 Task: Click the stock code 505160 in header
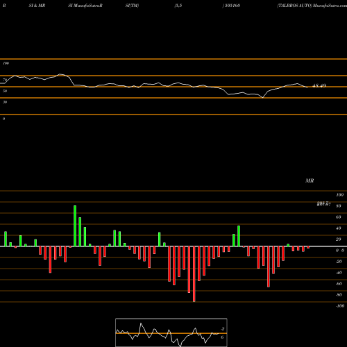232,6
